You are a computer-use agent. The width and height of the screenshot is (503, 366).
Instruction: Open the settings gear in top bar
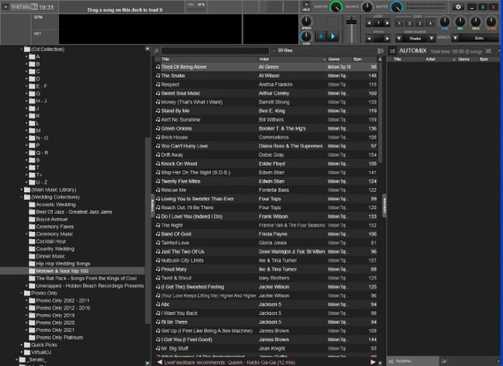click(458, 7)
